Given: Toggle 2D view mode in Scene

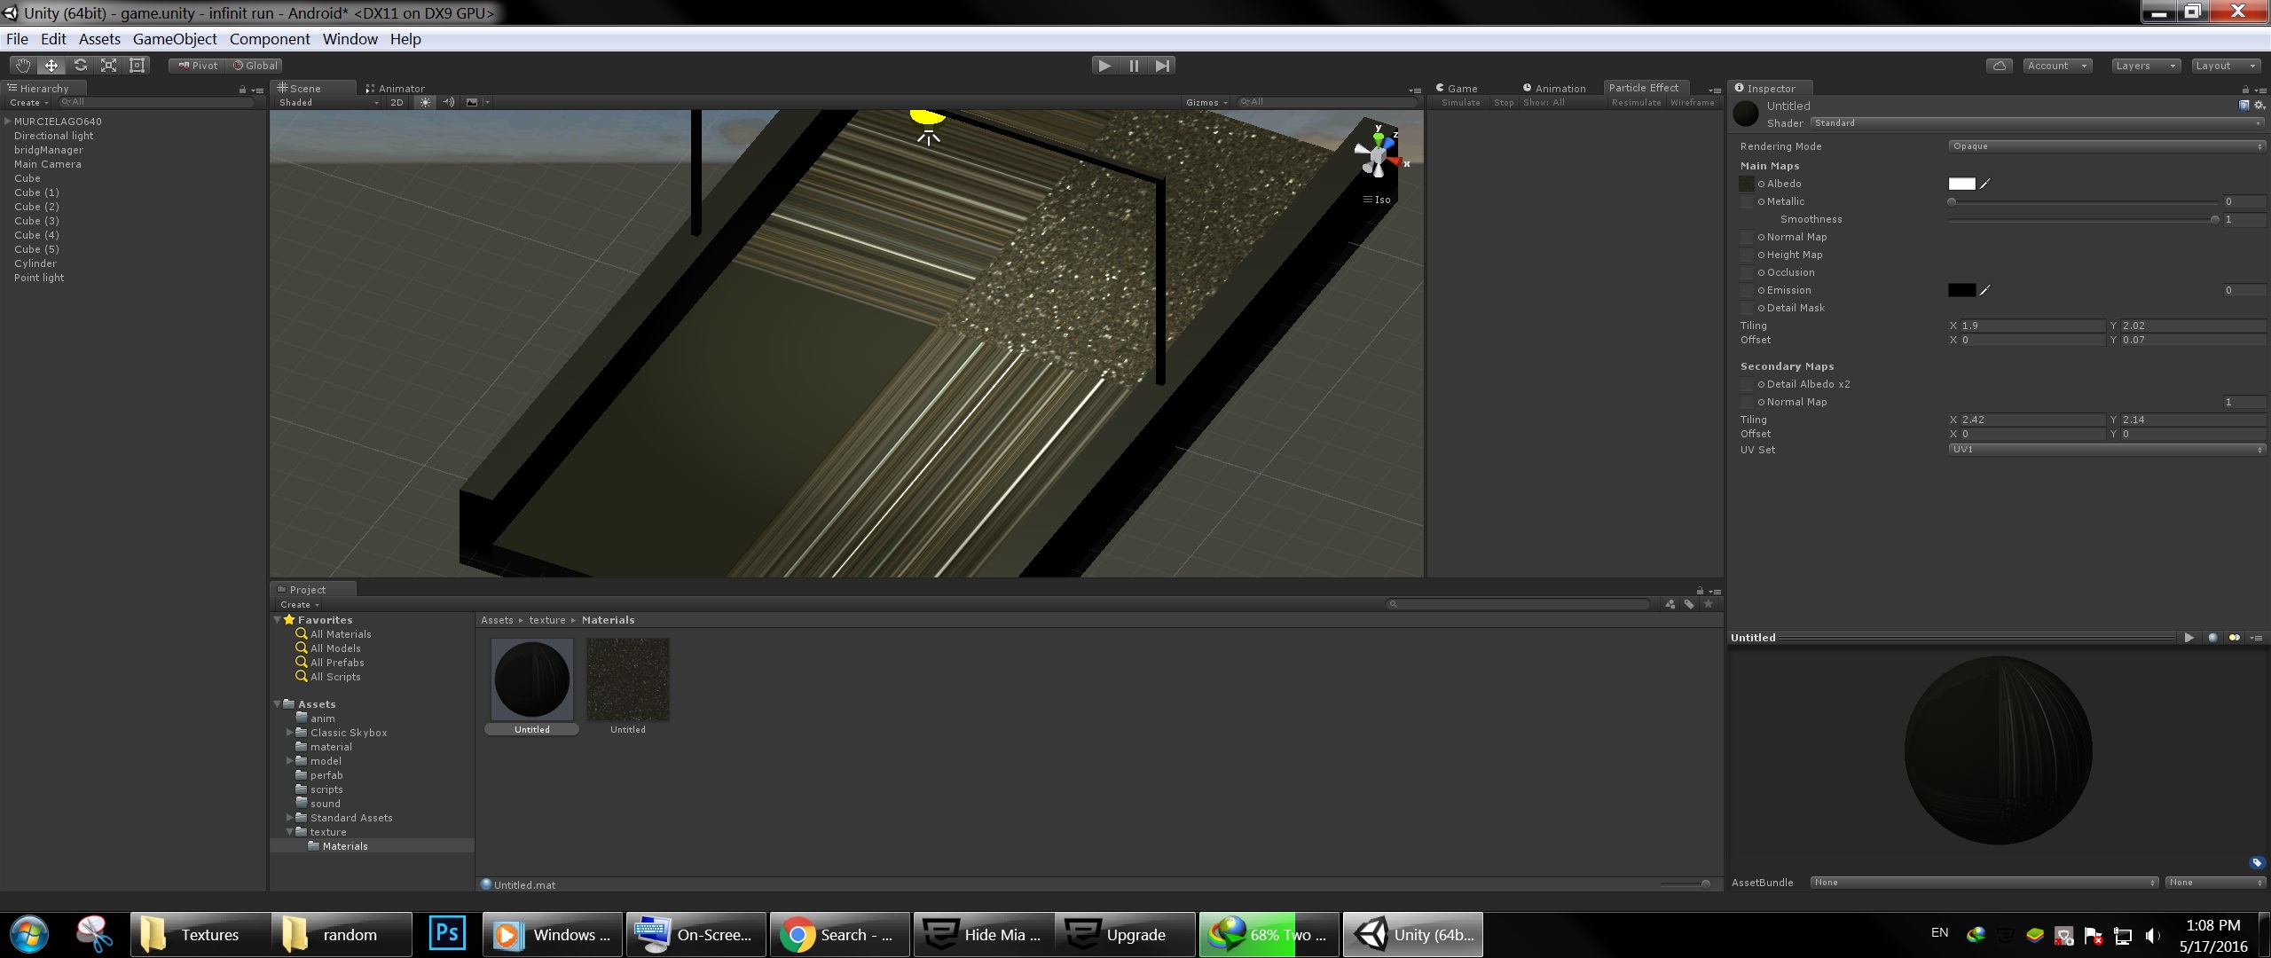Looking at the screenshot, I should [397, 102].
